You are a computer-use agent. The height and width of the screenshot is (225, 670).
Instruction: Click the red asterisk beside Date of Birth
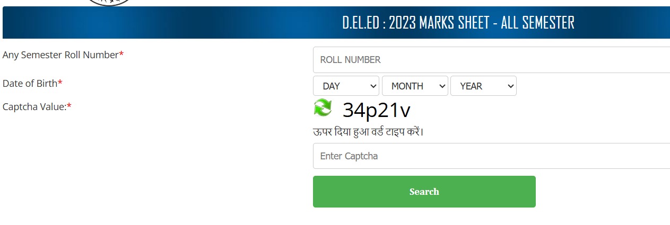click(x=60, y=83)
